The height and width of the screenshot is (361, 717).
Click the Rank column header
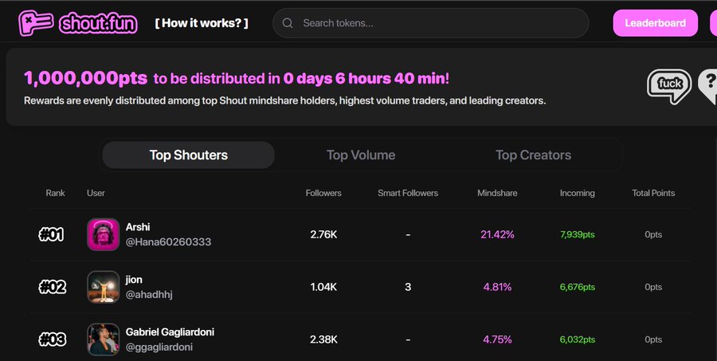55,193
